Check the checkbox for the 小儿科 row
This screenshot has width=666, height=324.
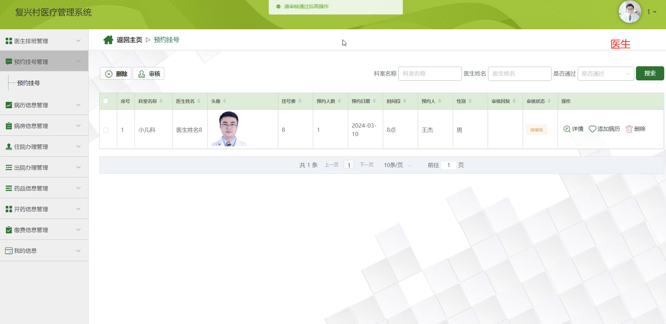point(106,130)
